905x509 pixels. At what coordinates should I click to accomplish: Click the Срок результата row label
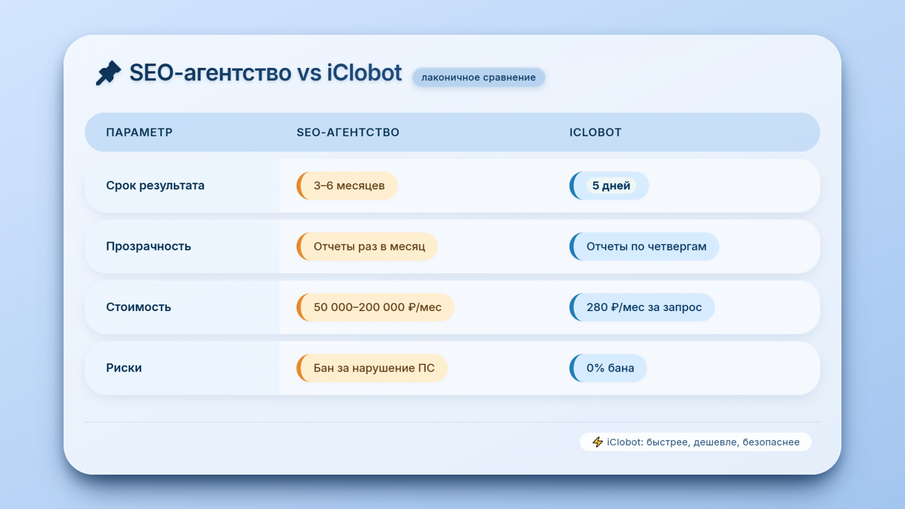(x=155, y=186)
